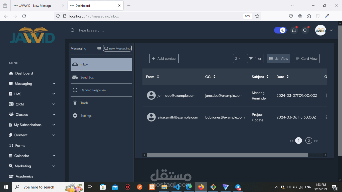Click the avatar icon of alice.smith@example.com

151,117
